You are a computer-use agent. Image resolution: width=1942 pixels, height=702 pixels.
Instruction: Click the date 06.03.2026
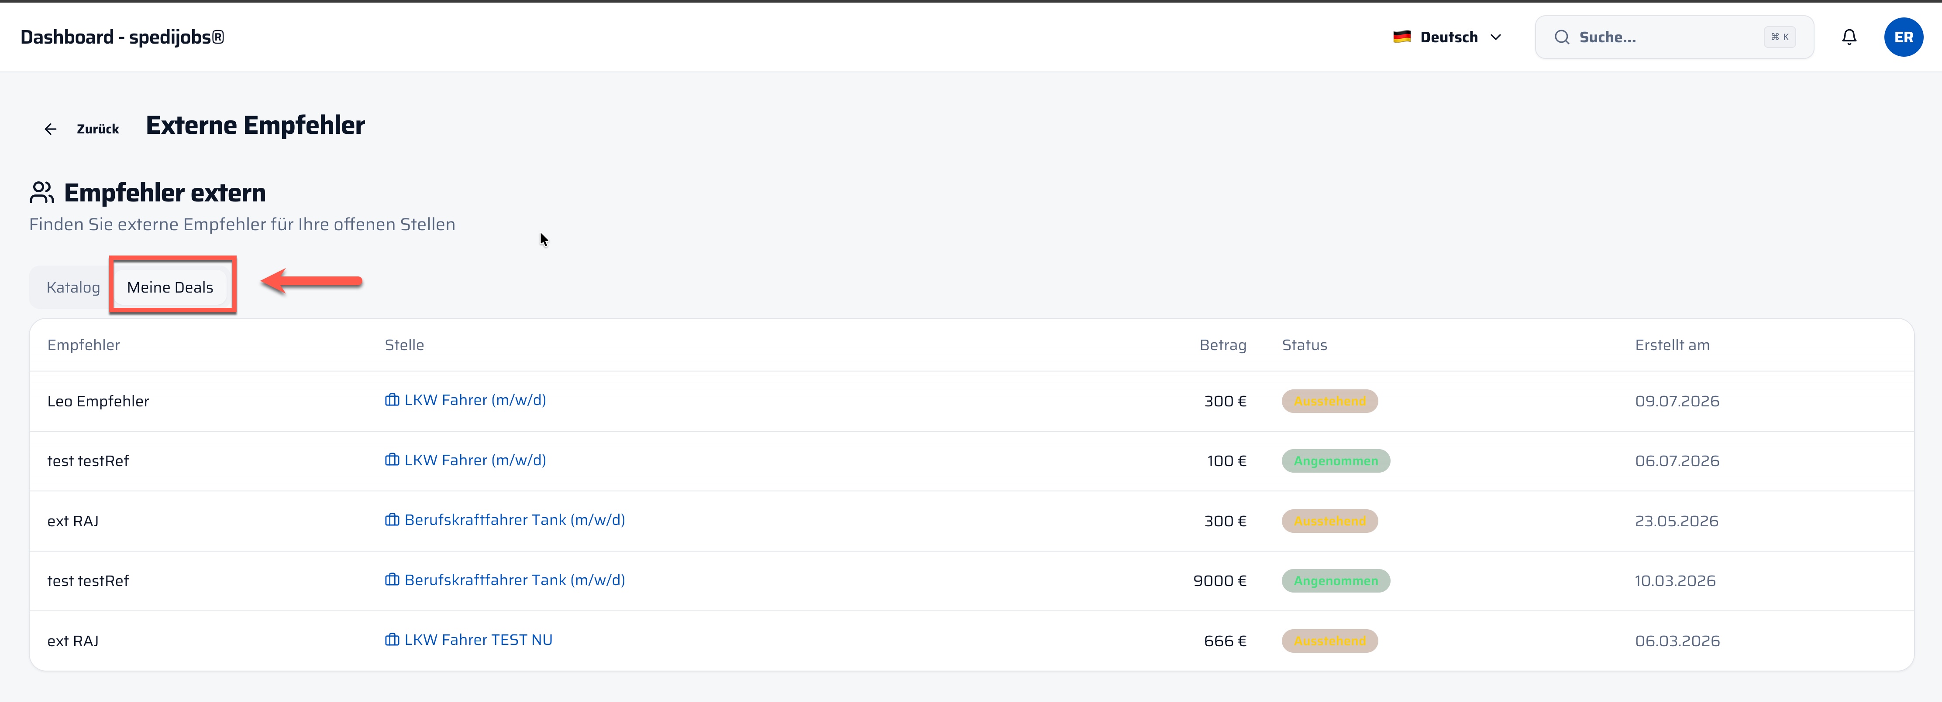point(1677,640)
